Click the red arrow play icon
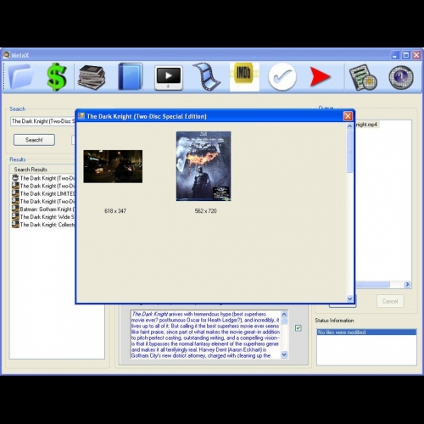 (320, 76)
